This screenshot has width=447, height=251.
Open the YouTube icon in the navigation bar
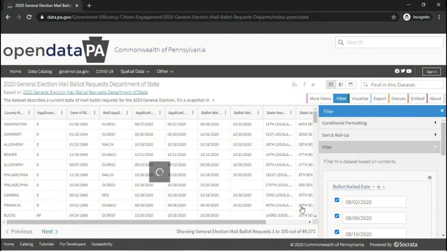pyautogui.click(x=409, y=71)
